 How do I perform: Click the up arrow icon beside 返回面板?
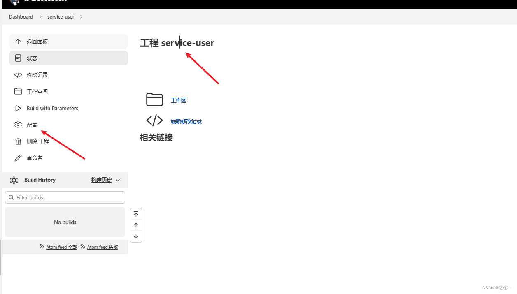[18, 42]
